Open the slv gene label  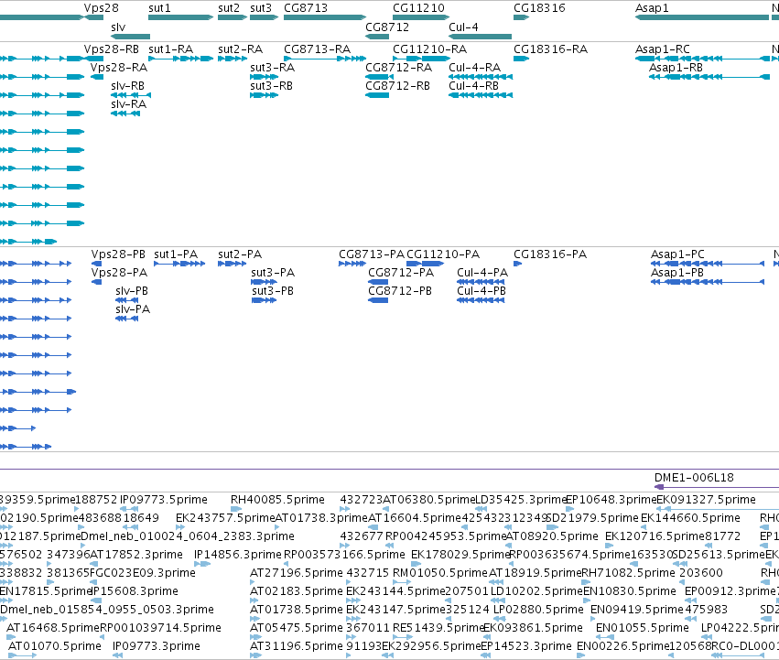[x=118, y=27]
